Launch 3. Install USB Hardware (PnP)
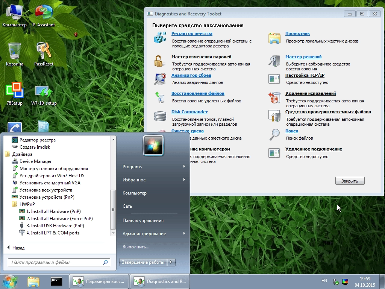 (52, 226)
